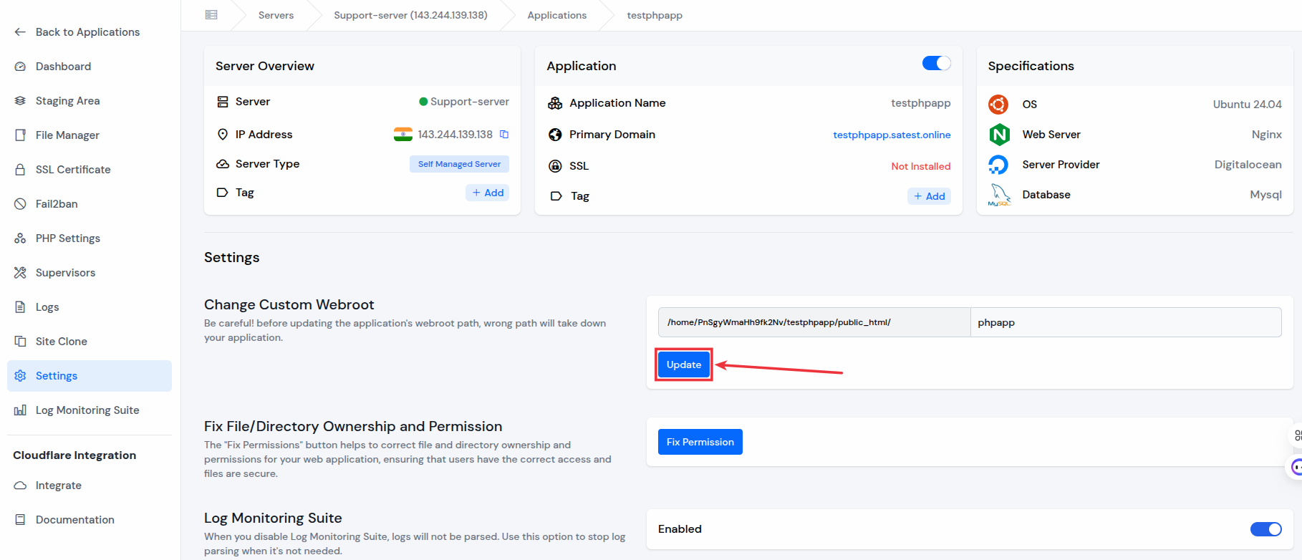Screen dimensions: 1302x560
Task: Click the Dashboard gauge icon
Action: pos(20,67)
